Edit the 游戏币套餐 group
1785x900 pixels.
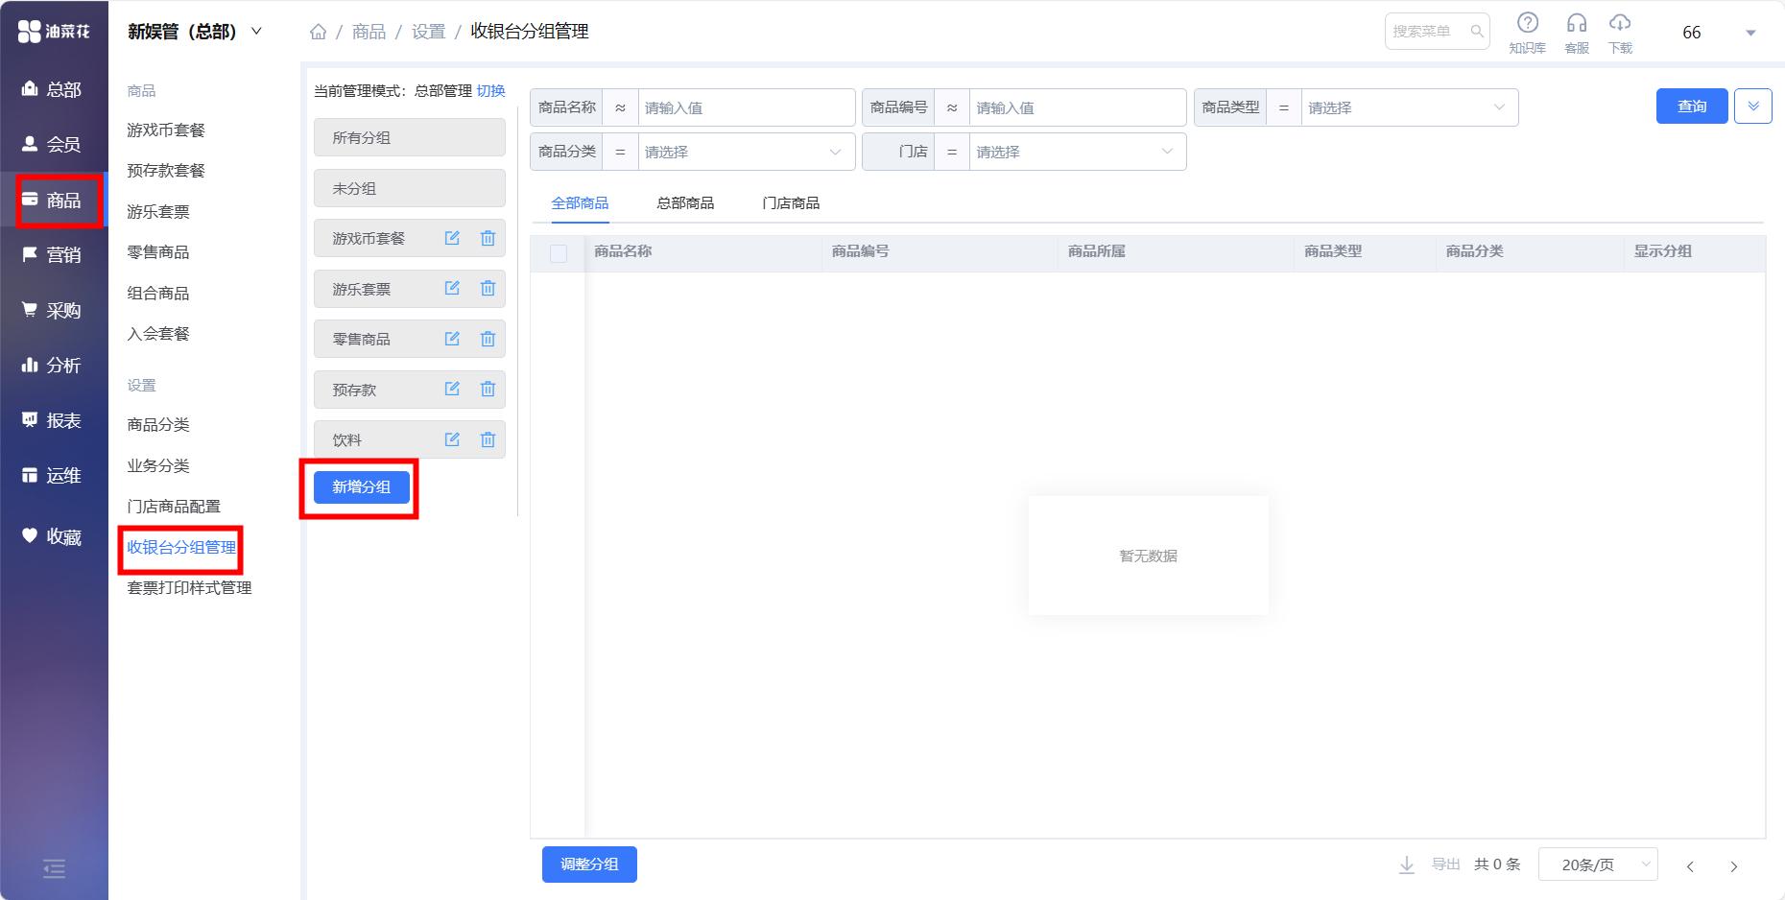tap(452, 238)
